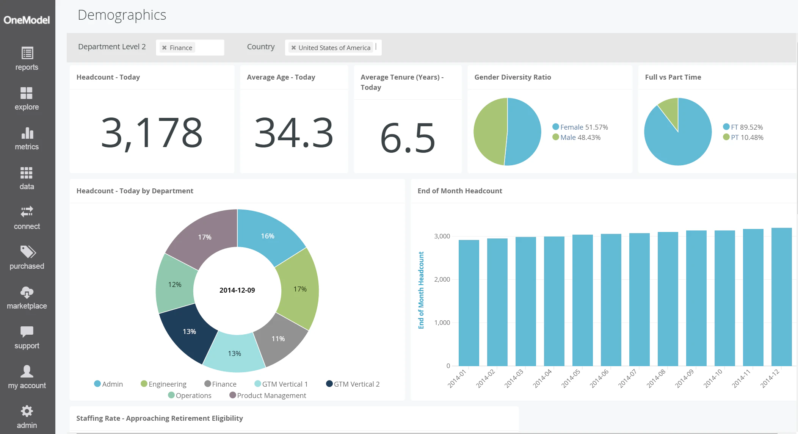Go to metrics bar chart icon
Viewport: 798px width, 434px height.
(x=27, y=133)
